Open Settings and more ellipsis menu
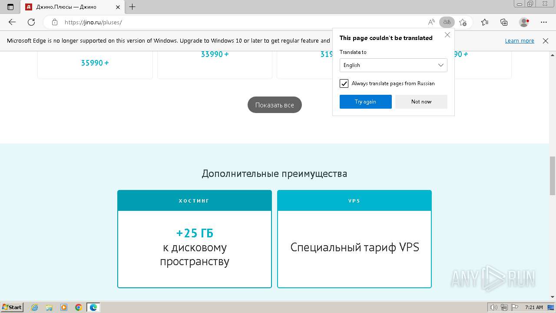This screenshot has width=556, height=313. click(x=544, y=22)
